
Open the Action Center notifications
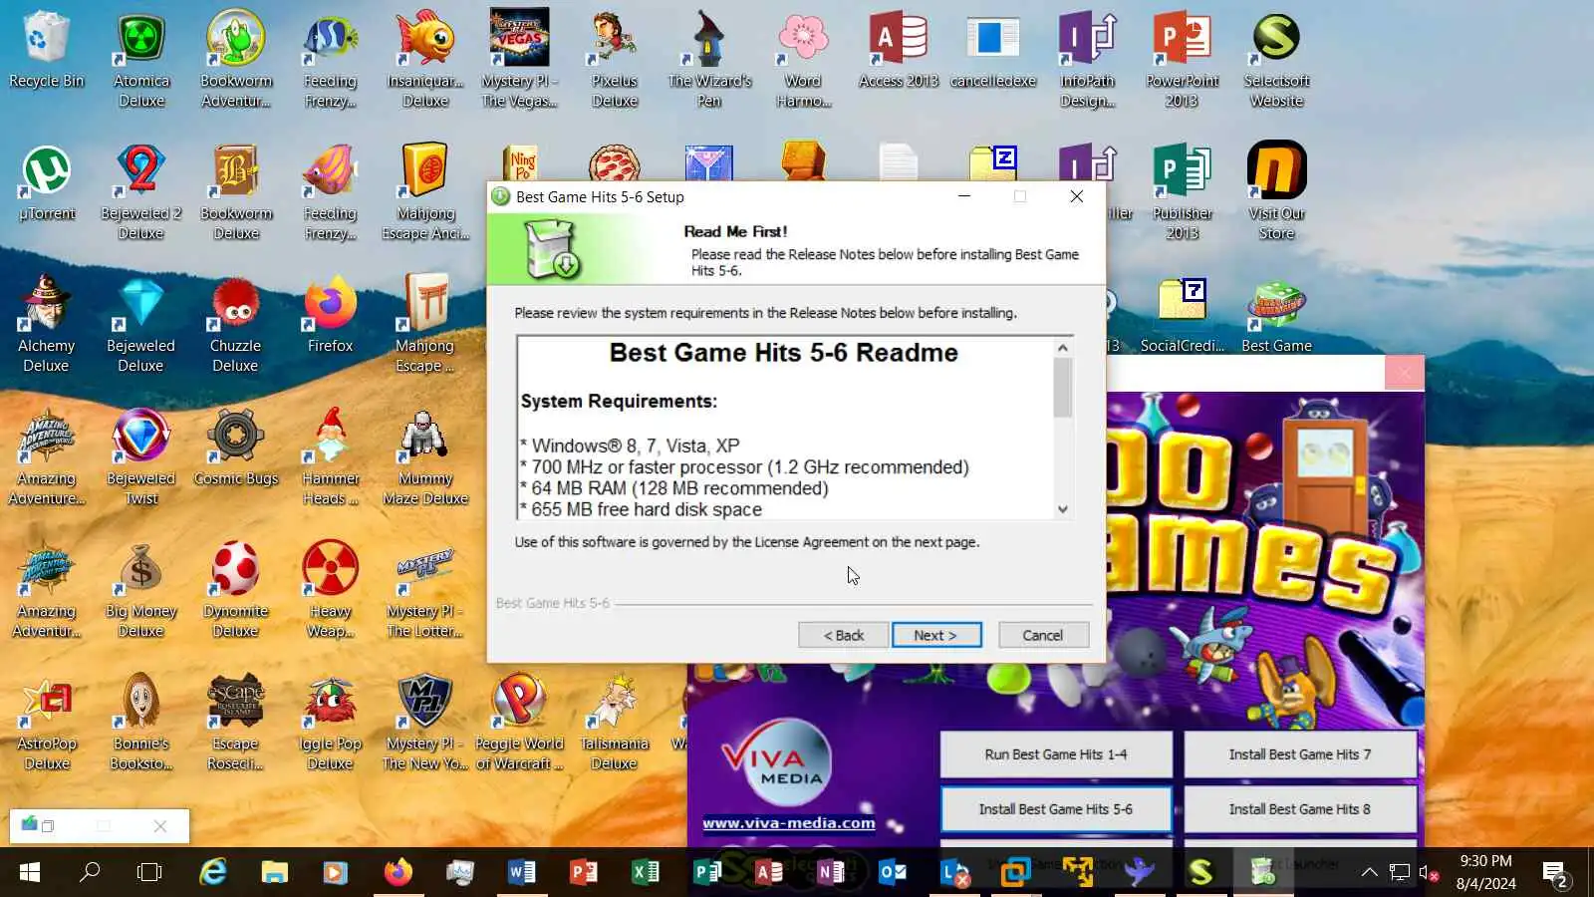[x=1555, y=873]
